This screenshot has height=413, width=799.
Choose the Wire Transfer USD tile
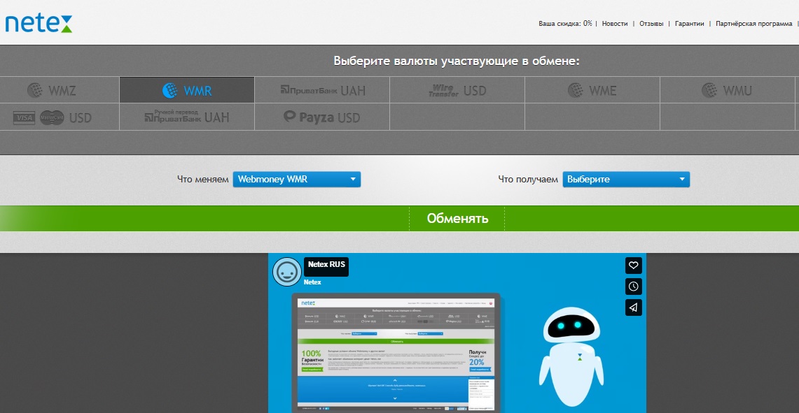pyautogui.click(x=457, y=91)
